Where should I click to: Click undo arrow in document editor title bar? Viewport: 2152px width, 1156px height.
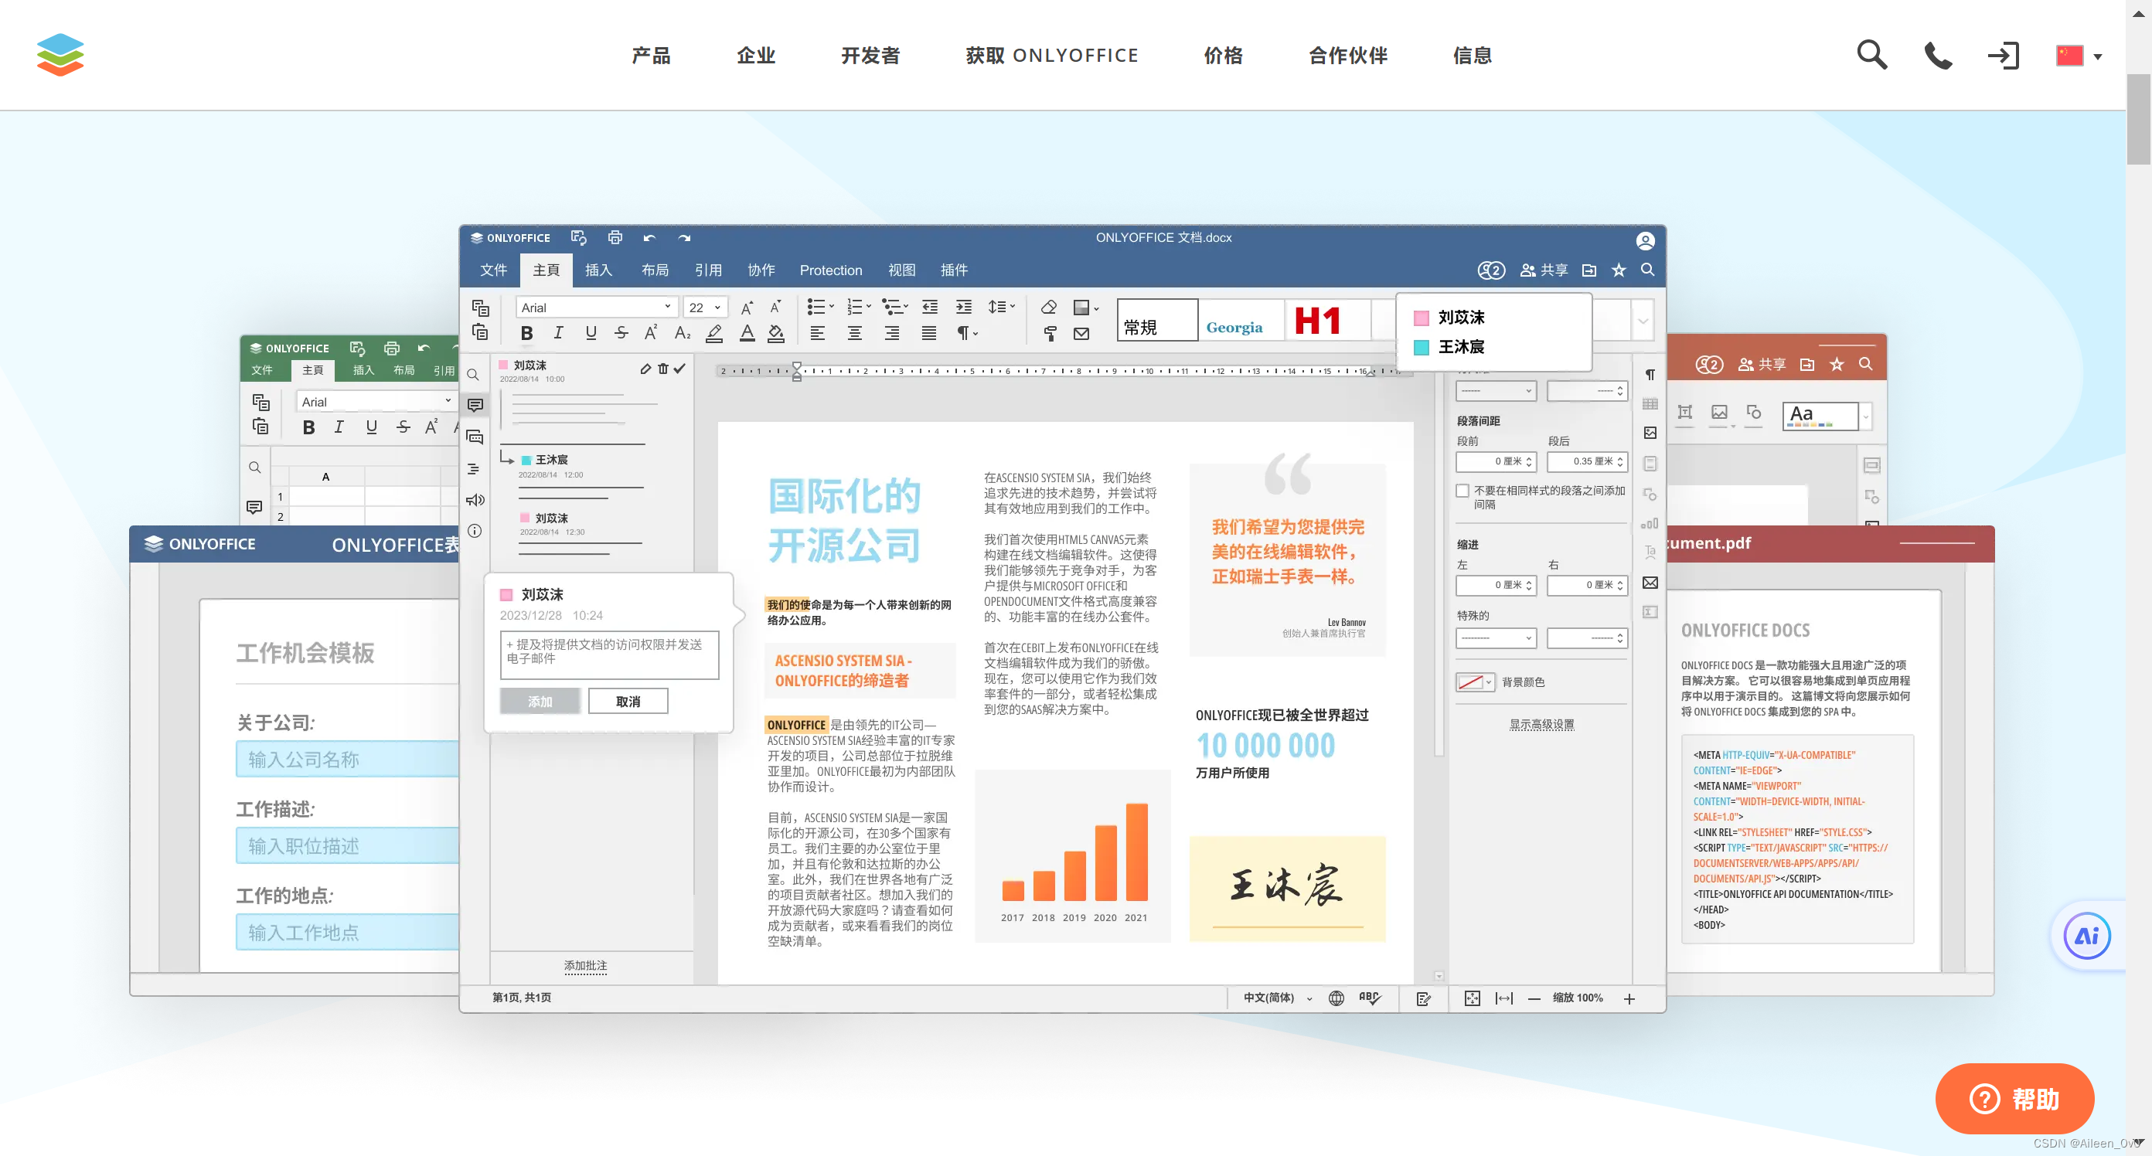click(649, 238)
